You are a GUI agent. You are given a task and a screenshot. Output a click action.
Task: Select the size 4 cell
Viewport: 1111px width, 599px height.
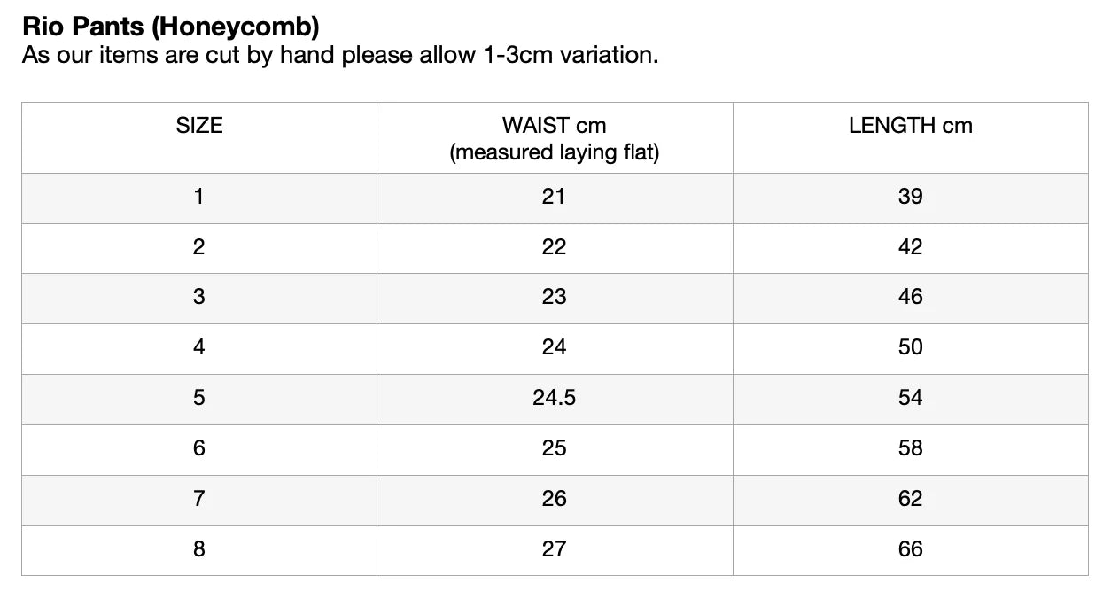199,347
